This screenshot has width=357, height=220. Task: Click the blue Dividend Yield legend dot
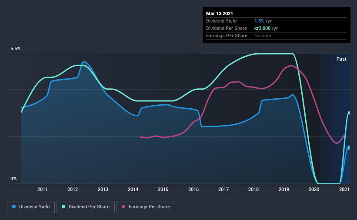click(14, 207)
